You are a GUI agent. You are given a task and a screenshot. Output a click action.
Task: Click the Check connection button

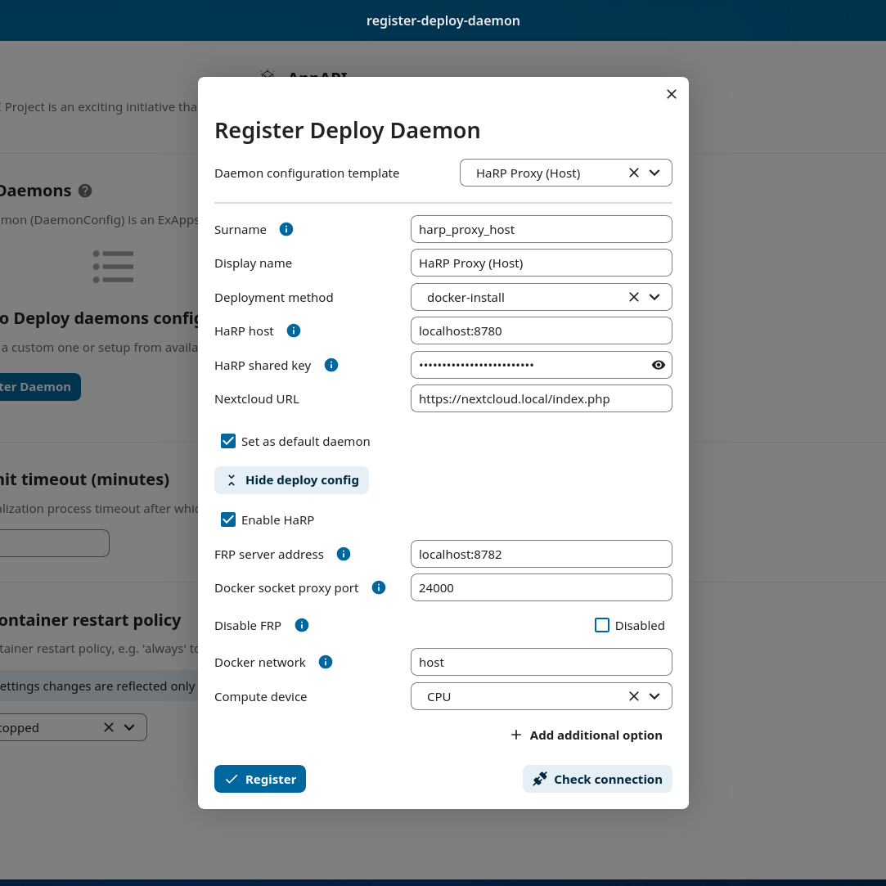[597, 779]
